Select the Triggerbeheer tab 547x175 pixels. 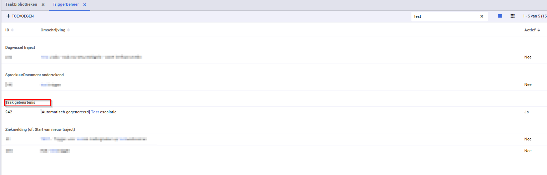(66, 5)
